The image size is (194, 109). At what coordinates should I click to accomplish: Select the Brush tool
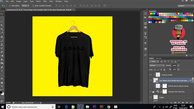(x=2, y=41)
